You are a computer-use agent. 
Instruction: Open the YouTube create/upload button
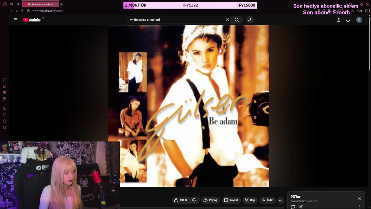point(339,20)
